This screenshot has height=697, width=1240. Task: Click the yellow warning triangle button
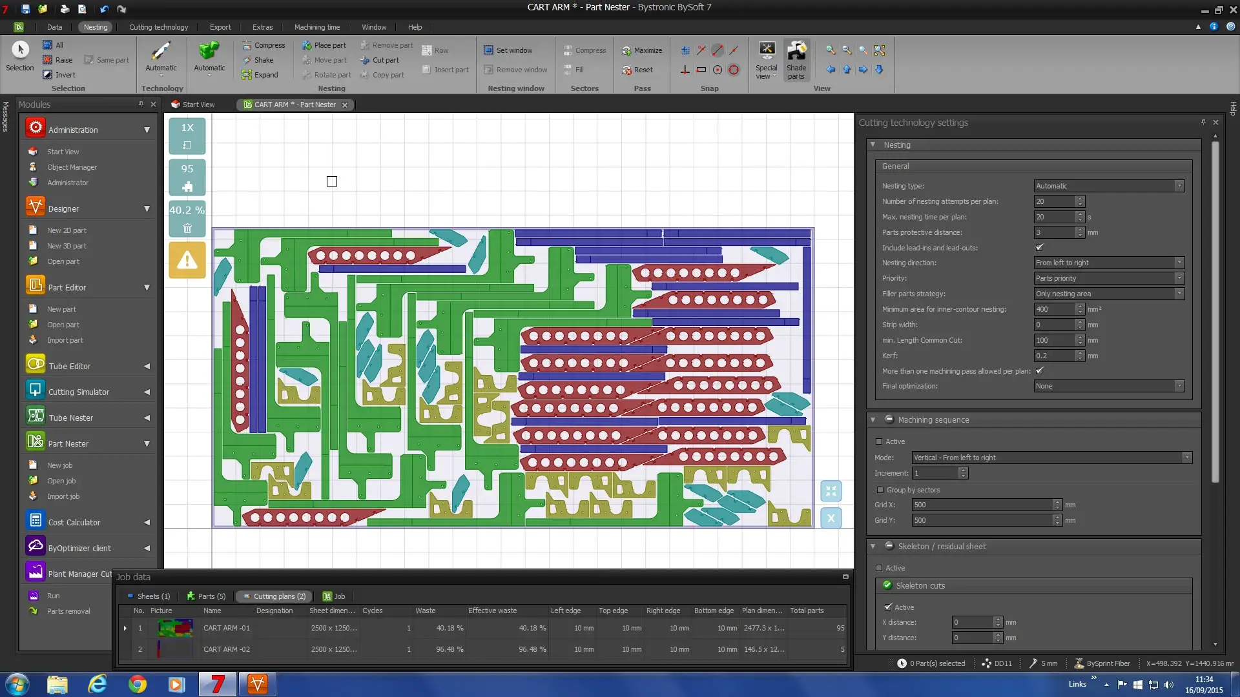pyautogui.click(x=187, y=260)
